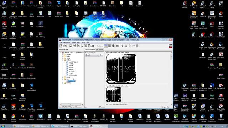Click the small button beside Background Color dropdown
The image size is (228, 128).
102,55
